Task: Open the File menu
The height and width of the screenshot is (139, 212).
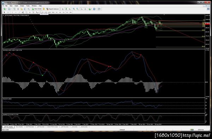Action: click(x=6, y=6)
